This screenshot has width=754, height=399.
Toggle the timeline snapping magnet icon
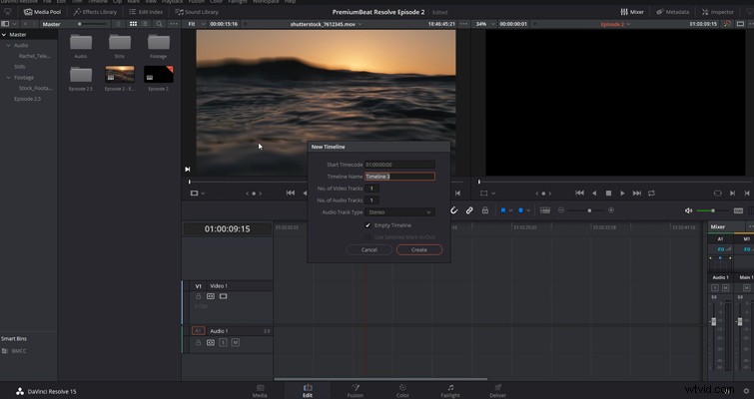click(453, 210)
